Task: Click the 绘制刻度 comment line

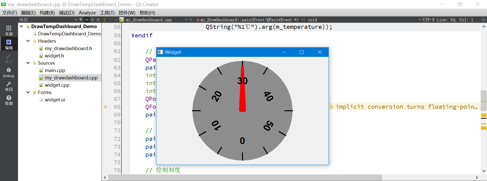Action: [163, 170]
